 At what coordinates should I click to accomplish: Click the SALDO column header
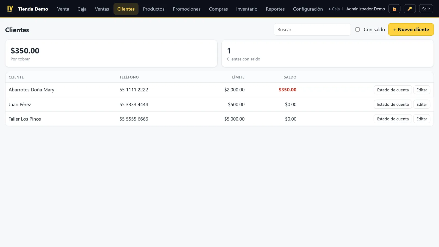[290, 77]
